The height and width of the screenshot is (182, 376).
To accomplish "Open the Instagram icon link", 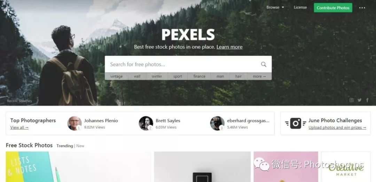I will point(351,100).
